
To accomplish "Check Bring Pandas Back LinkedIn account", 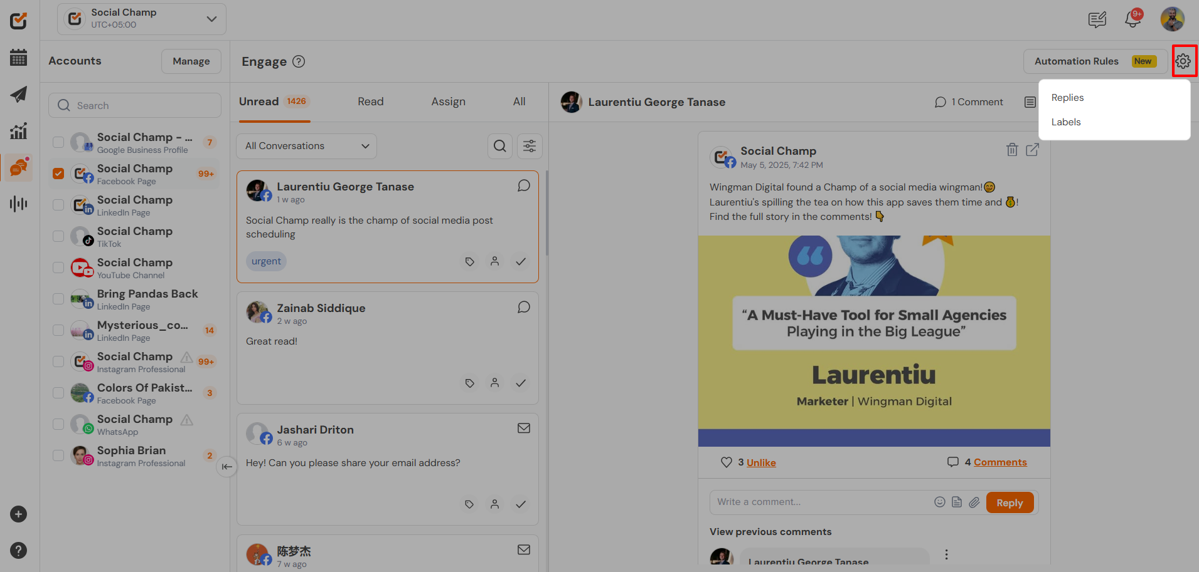I will (x=58, y=299).
